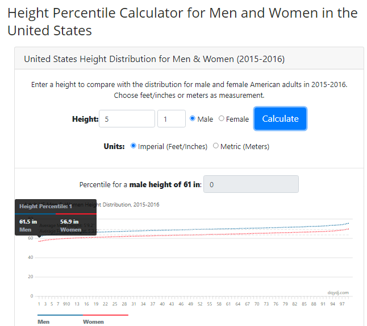Click percentile 25 on chart axis

click(x=115, y=304)
